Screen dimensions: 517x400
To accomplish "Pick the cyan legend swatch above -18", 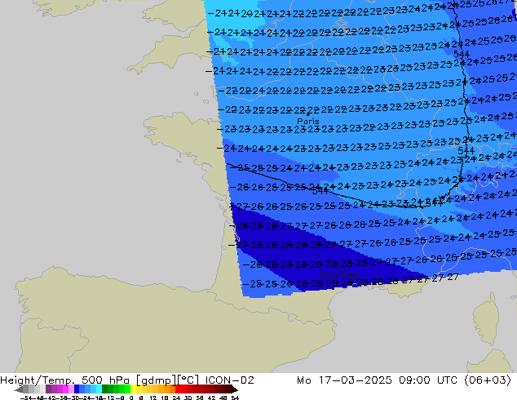I will coord(99,389).
